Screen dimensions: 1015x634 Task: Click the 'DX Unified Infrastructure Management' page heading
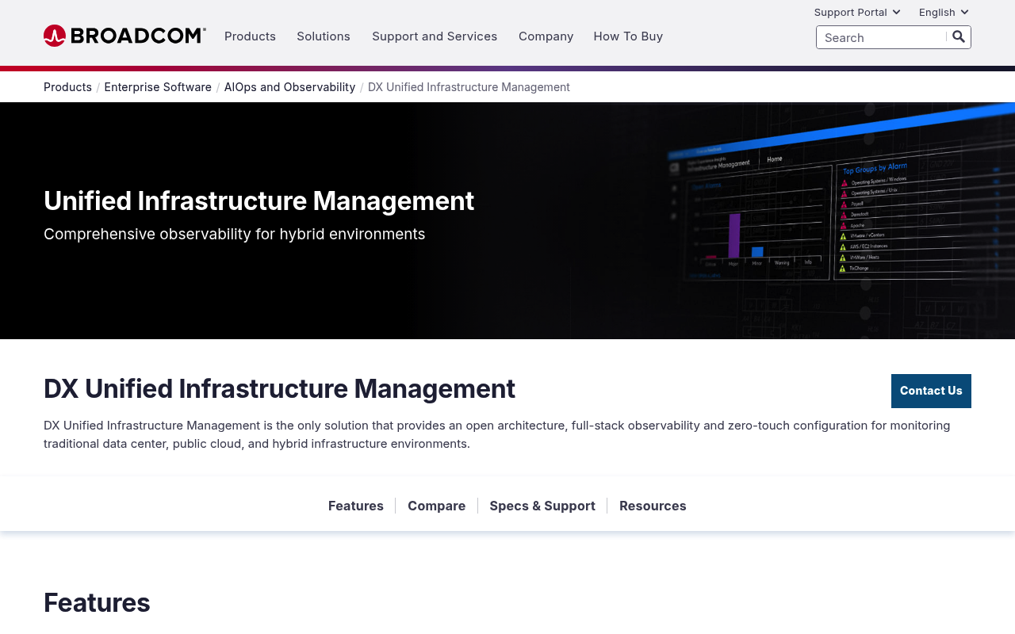279,389
